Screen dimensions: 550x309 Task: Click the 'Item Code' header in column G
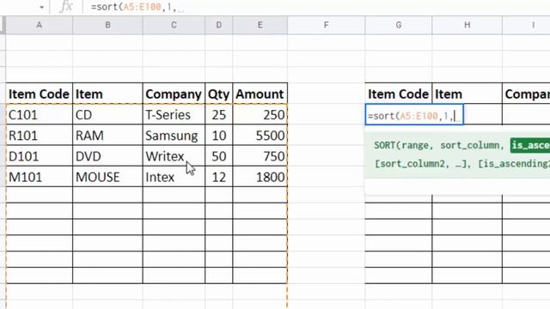point(399,94)
